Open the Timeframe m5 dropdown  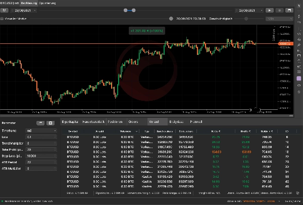41,131
